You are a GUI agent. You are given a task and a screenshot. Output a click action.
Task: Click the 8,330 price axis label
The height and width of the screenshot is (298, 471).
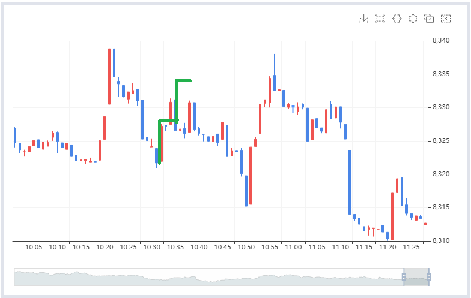coord(441,107)
